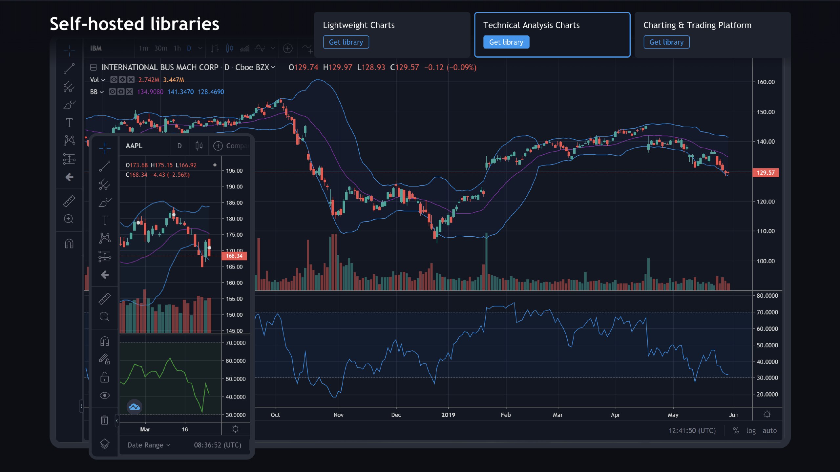Toggle BB indicator visibility eye
The height and width of the screenshot is (472, 840).
[x=112, y=92]
